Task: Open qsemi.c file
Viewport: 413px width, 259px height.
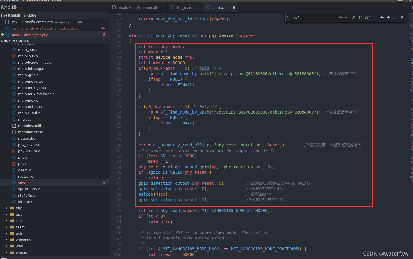Action: [x=54, y=170]
